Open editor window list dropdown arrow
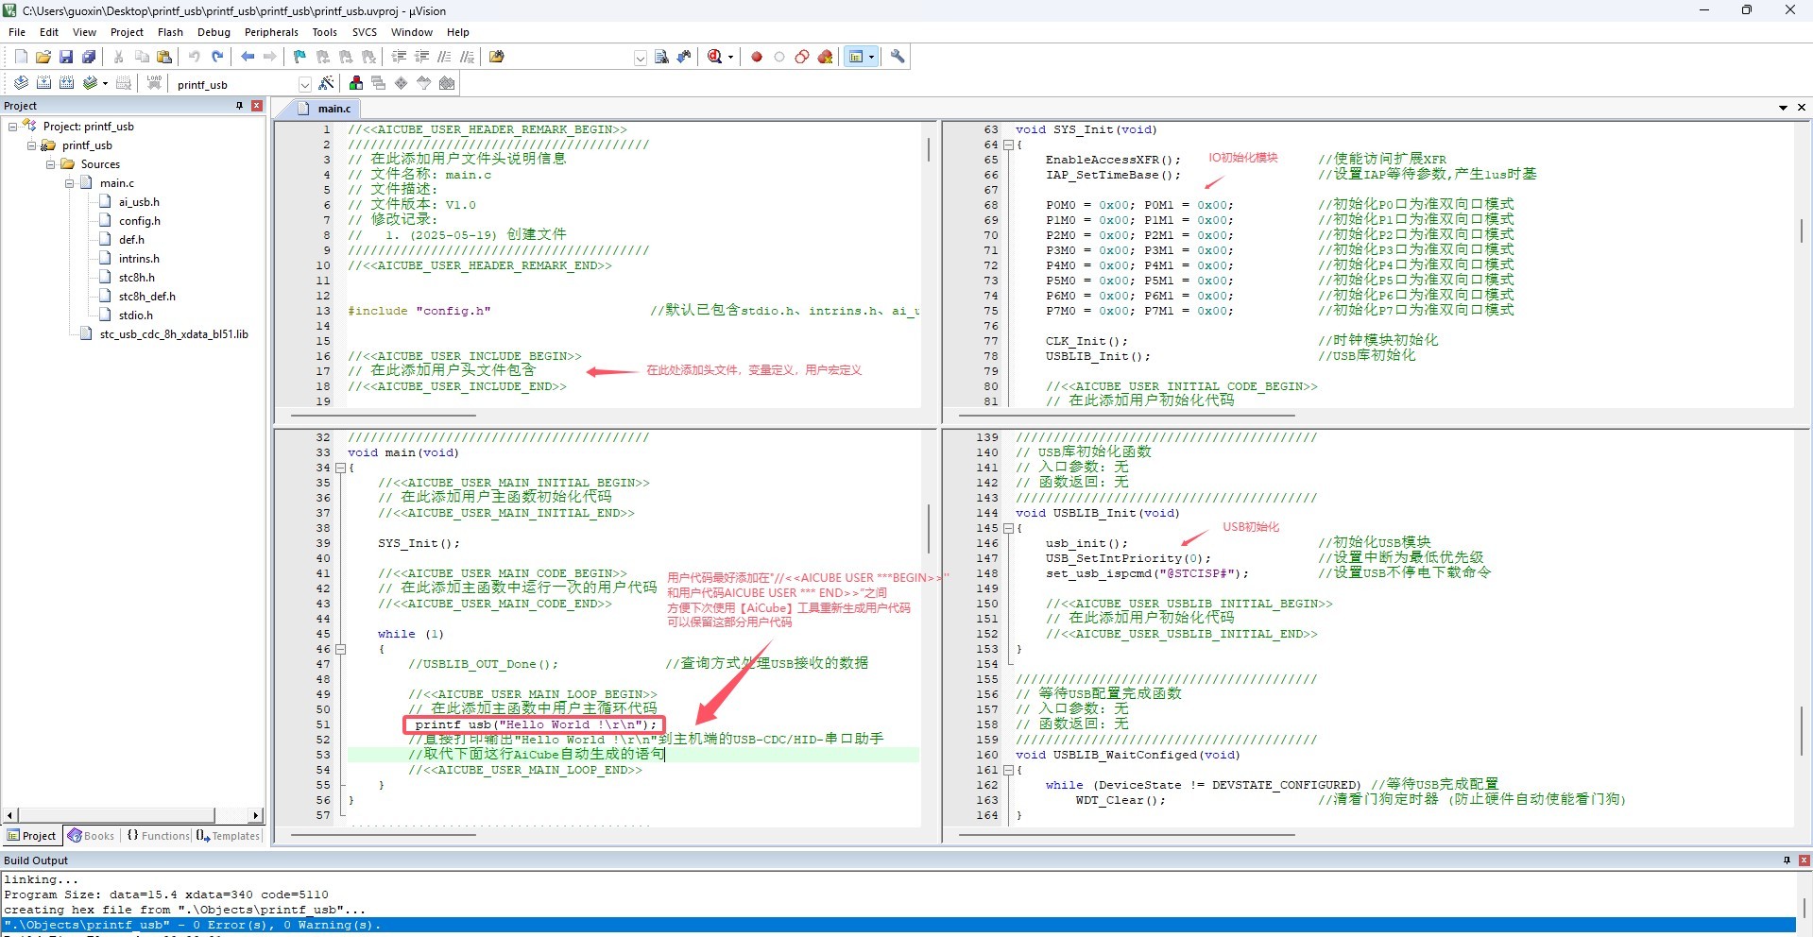The height and width of the screenshot is (937, 1813). pyautogui.click(x=1783, y=108)
